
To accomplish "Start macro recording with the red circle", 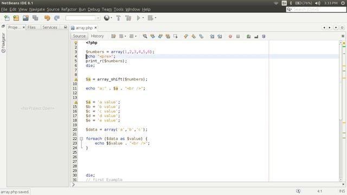I will (230, 36).
